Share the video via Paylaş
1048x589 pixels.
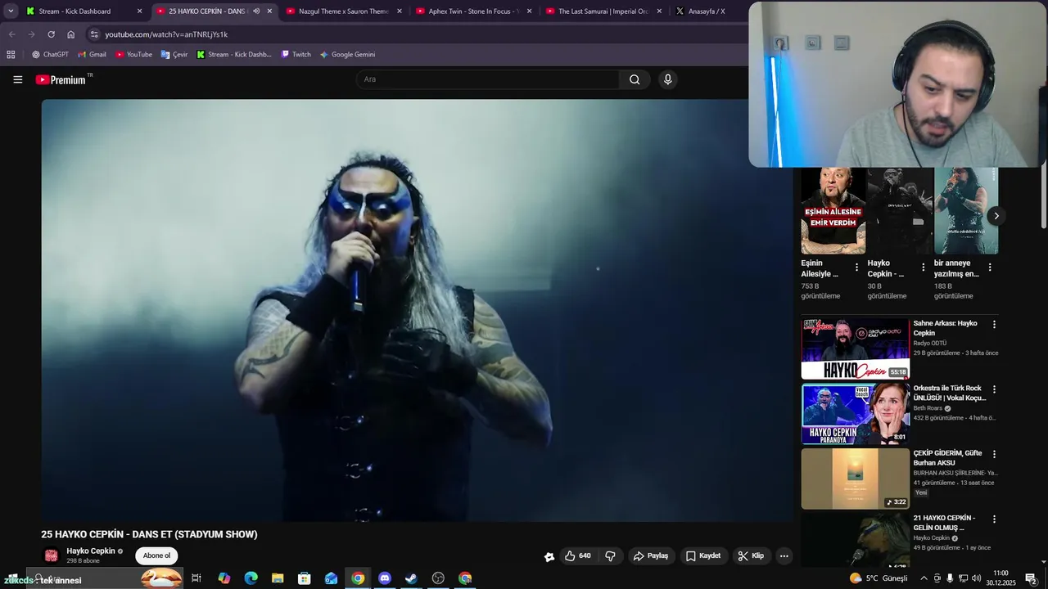651,556
